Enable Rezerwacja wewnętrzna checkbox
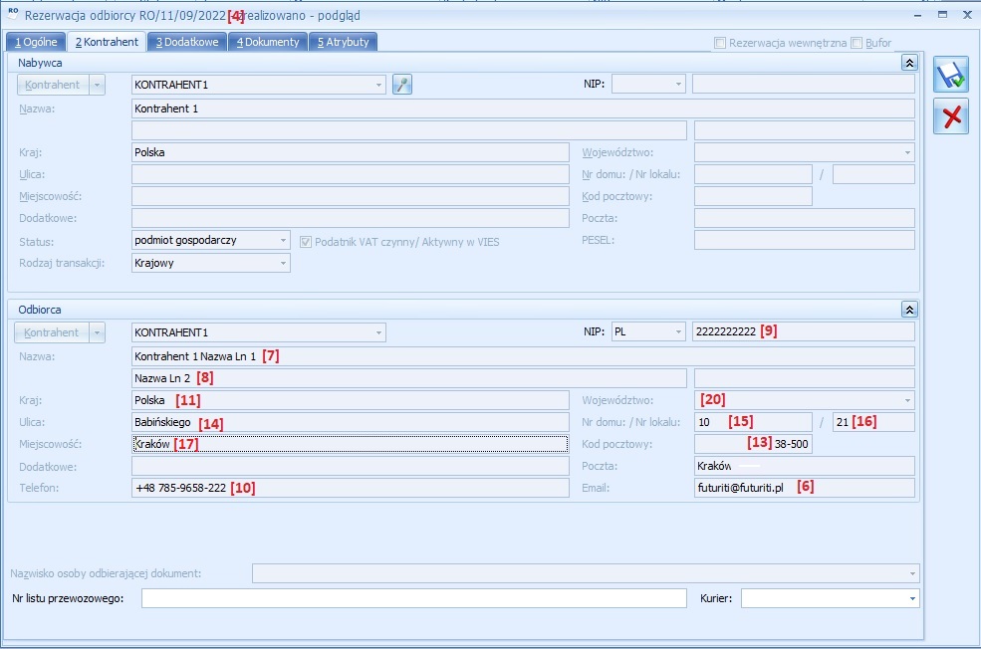Image resolution: width=981 pixels, height=649 pixels. click(x=721, y=43)
